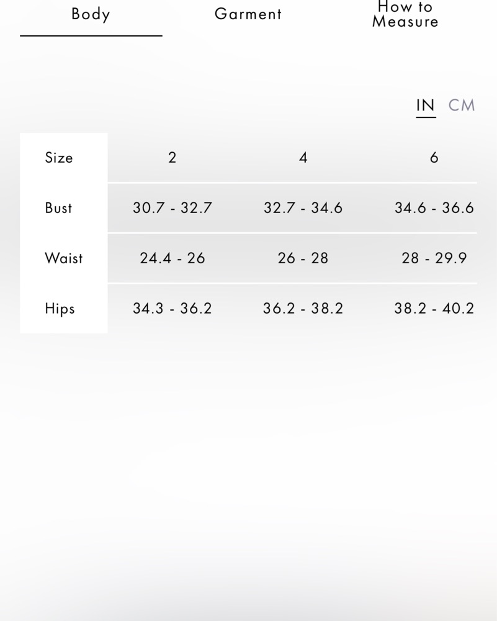Click bust value 34.6 - 36.6
Image resolution: width=497 pixels, height=621 pixels.
coord(434,208)
